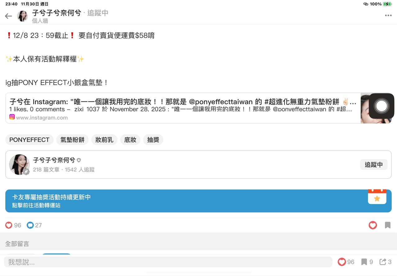Tap the 23:40 clock in status bar
Image resolution: width=397 pixels, height=276 pixels.
click(11, 4)
